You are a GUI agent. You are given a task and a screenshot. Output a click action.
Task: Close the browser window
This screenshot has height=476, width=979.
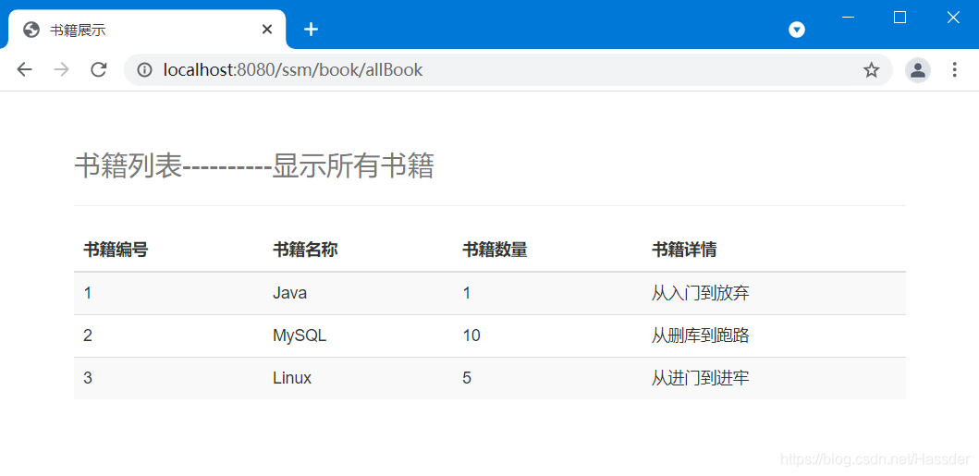(x=953, y=18)
